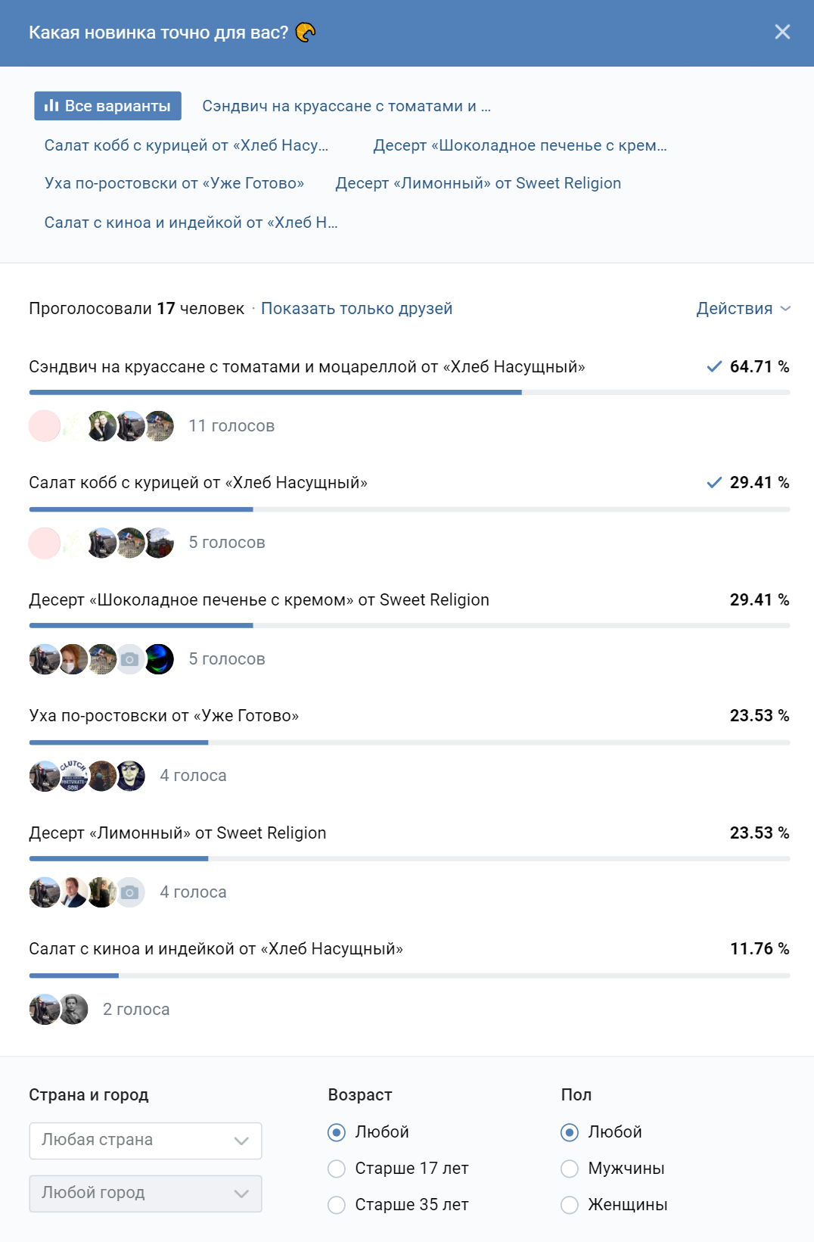Close the poll results dialog

click(x=782, y=32)
